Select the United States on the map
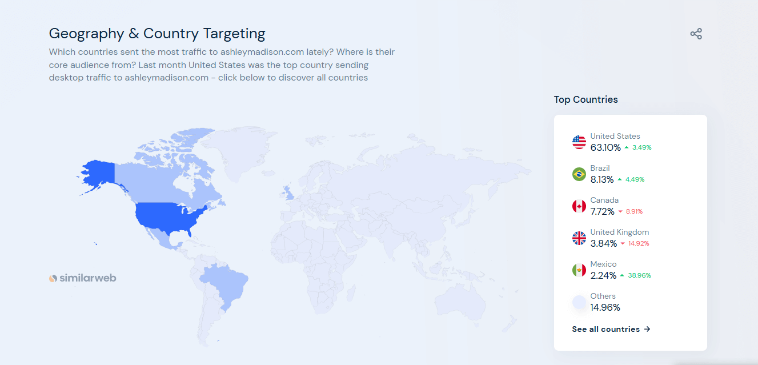Viewport: 758px width, 365px height. (170, 219)
